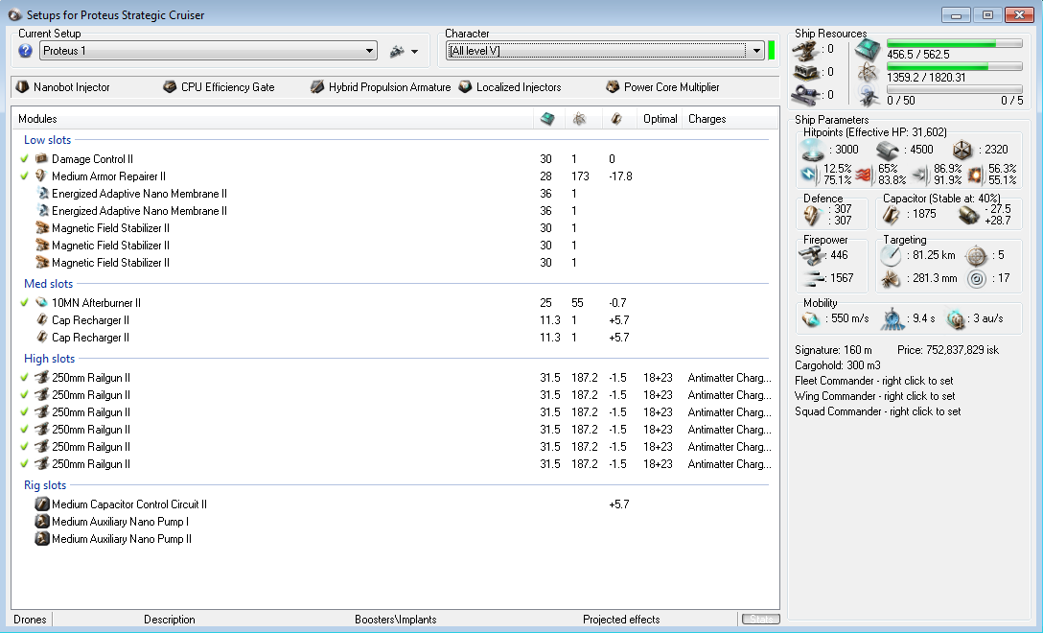Select the Nanobot Injector subsystem
This screenshot has height=633, width=1043.
click(63, 87)
